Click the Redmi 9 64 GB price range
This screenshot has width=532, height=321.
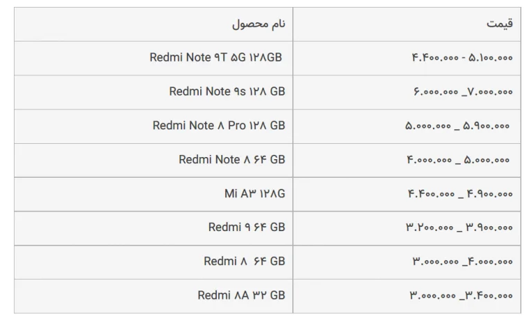point(459,228)
